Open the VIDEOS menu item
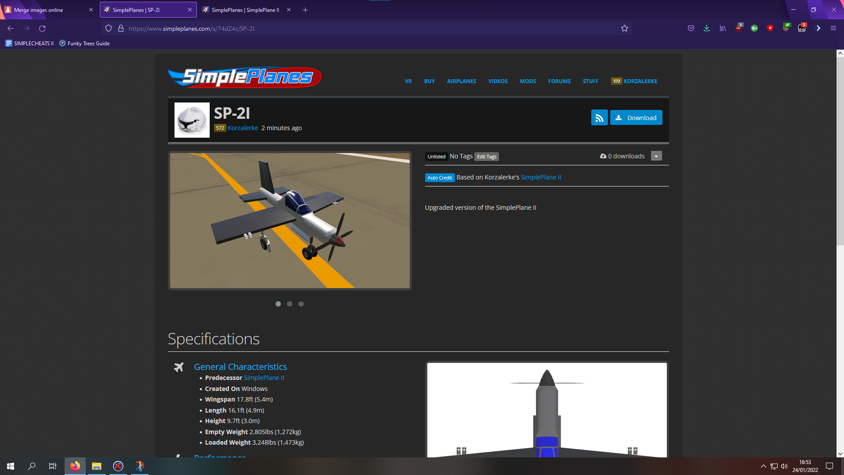The width and height of the screenshot is (844, 475). [x=498, y=81]
